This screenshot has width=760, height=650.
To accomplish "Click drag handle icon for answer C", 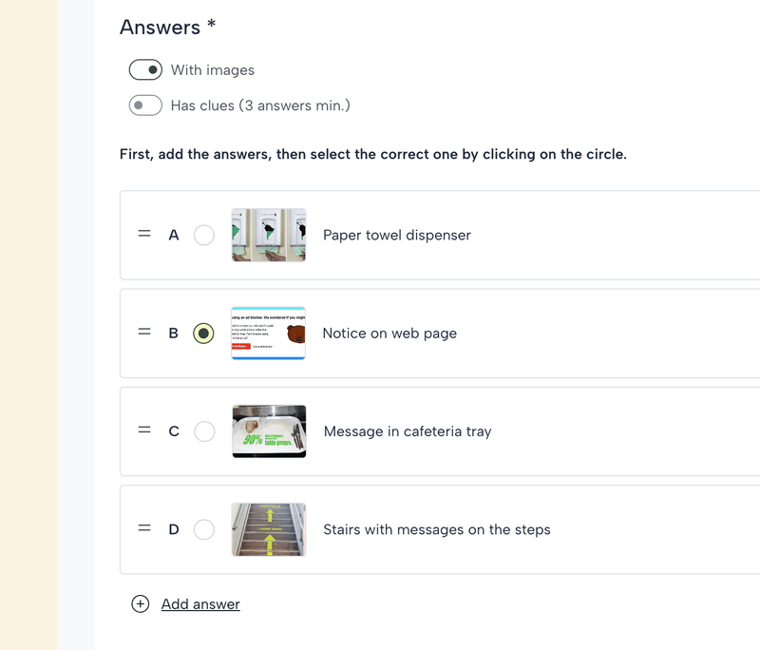I will pyautogui.click(x=144, y=430).
